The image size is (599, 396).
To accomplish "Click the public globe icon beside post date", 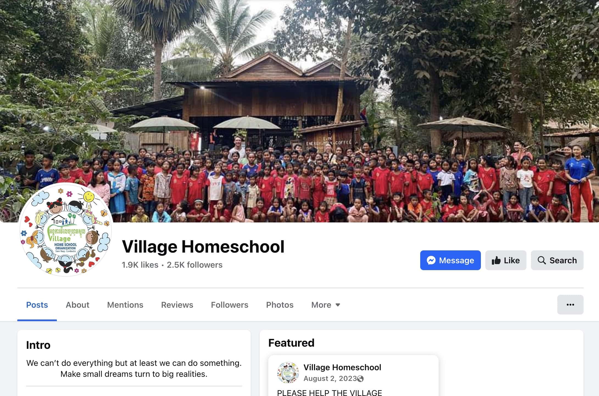I will 360,379.
